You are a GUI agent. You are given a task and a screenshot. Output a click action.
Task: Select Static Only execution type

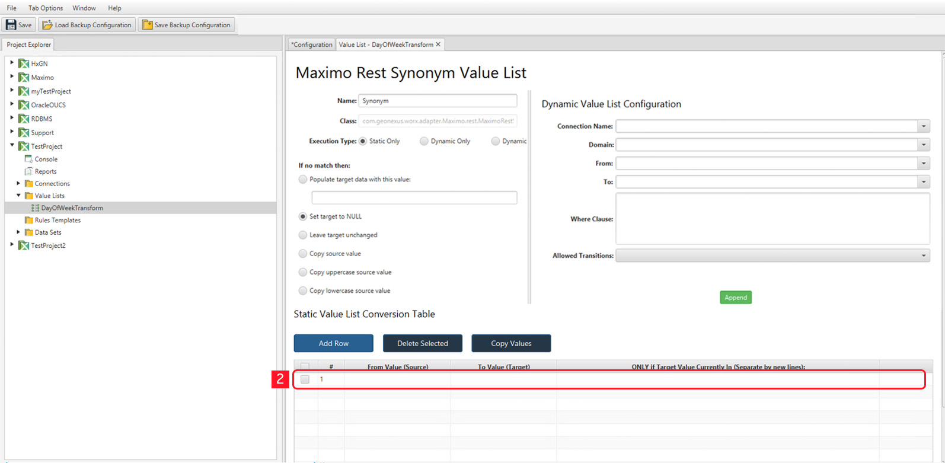pos(363,141)
